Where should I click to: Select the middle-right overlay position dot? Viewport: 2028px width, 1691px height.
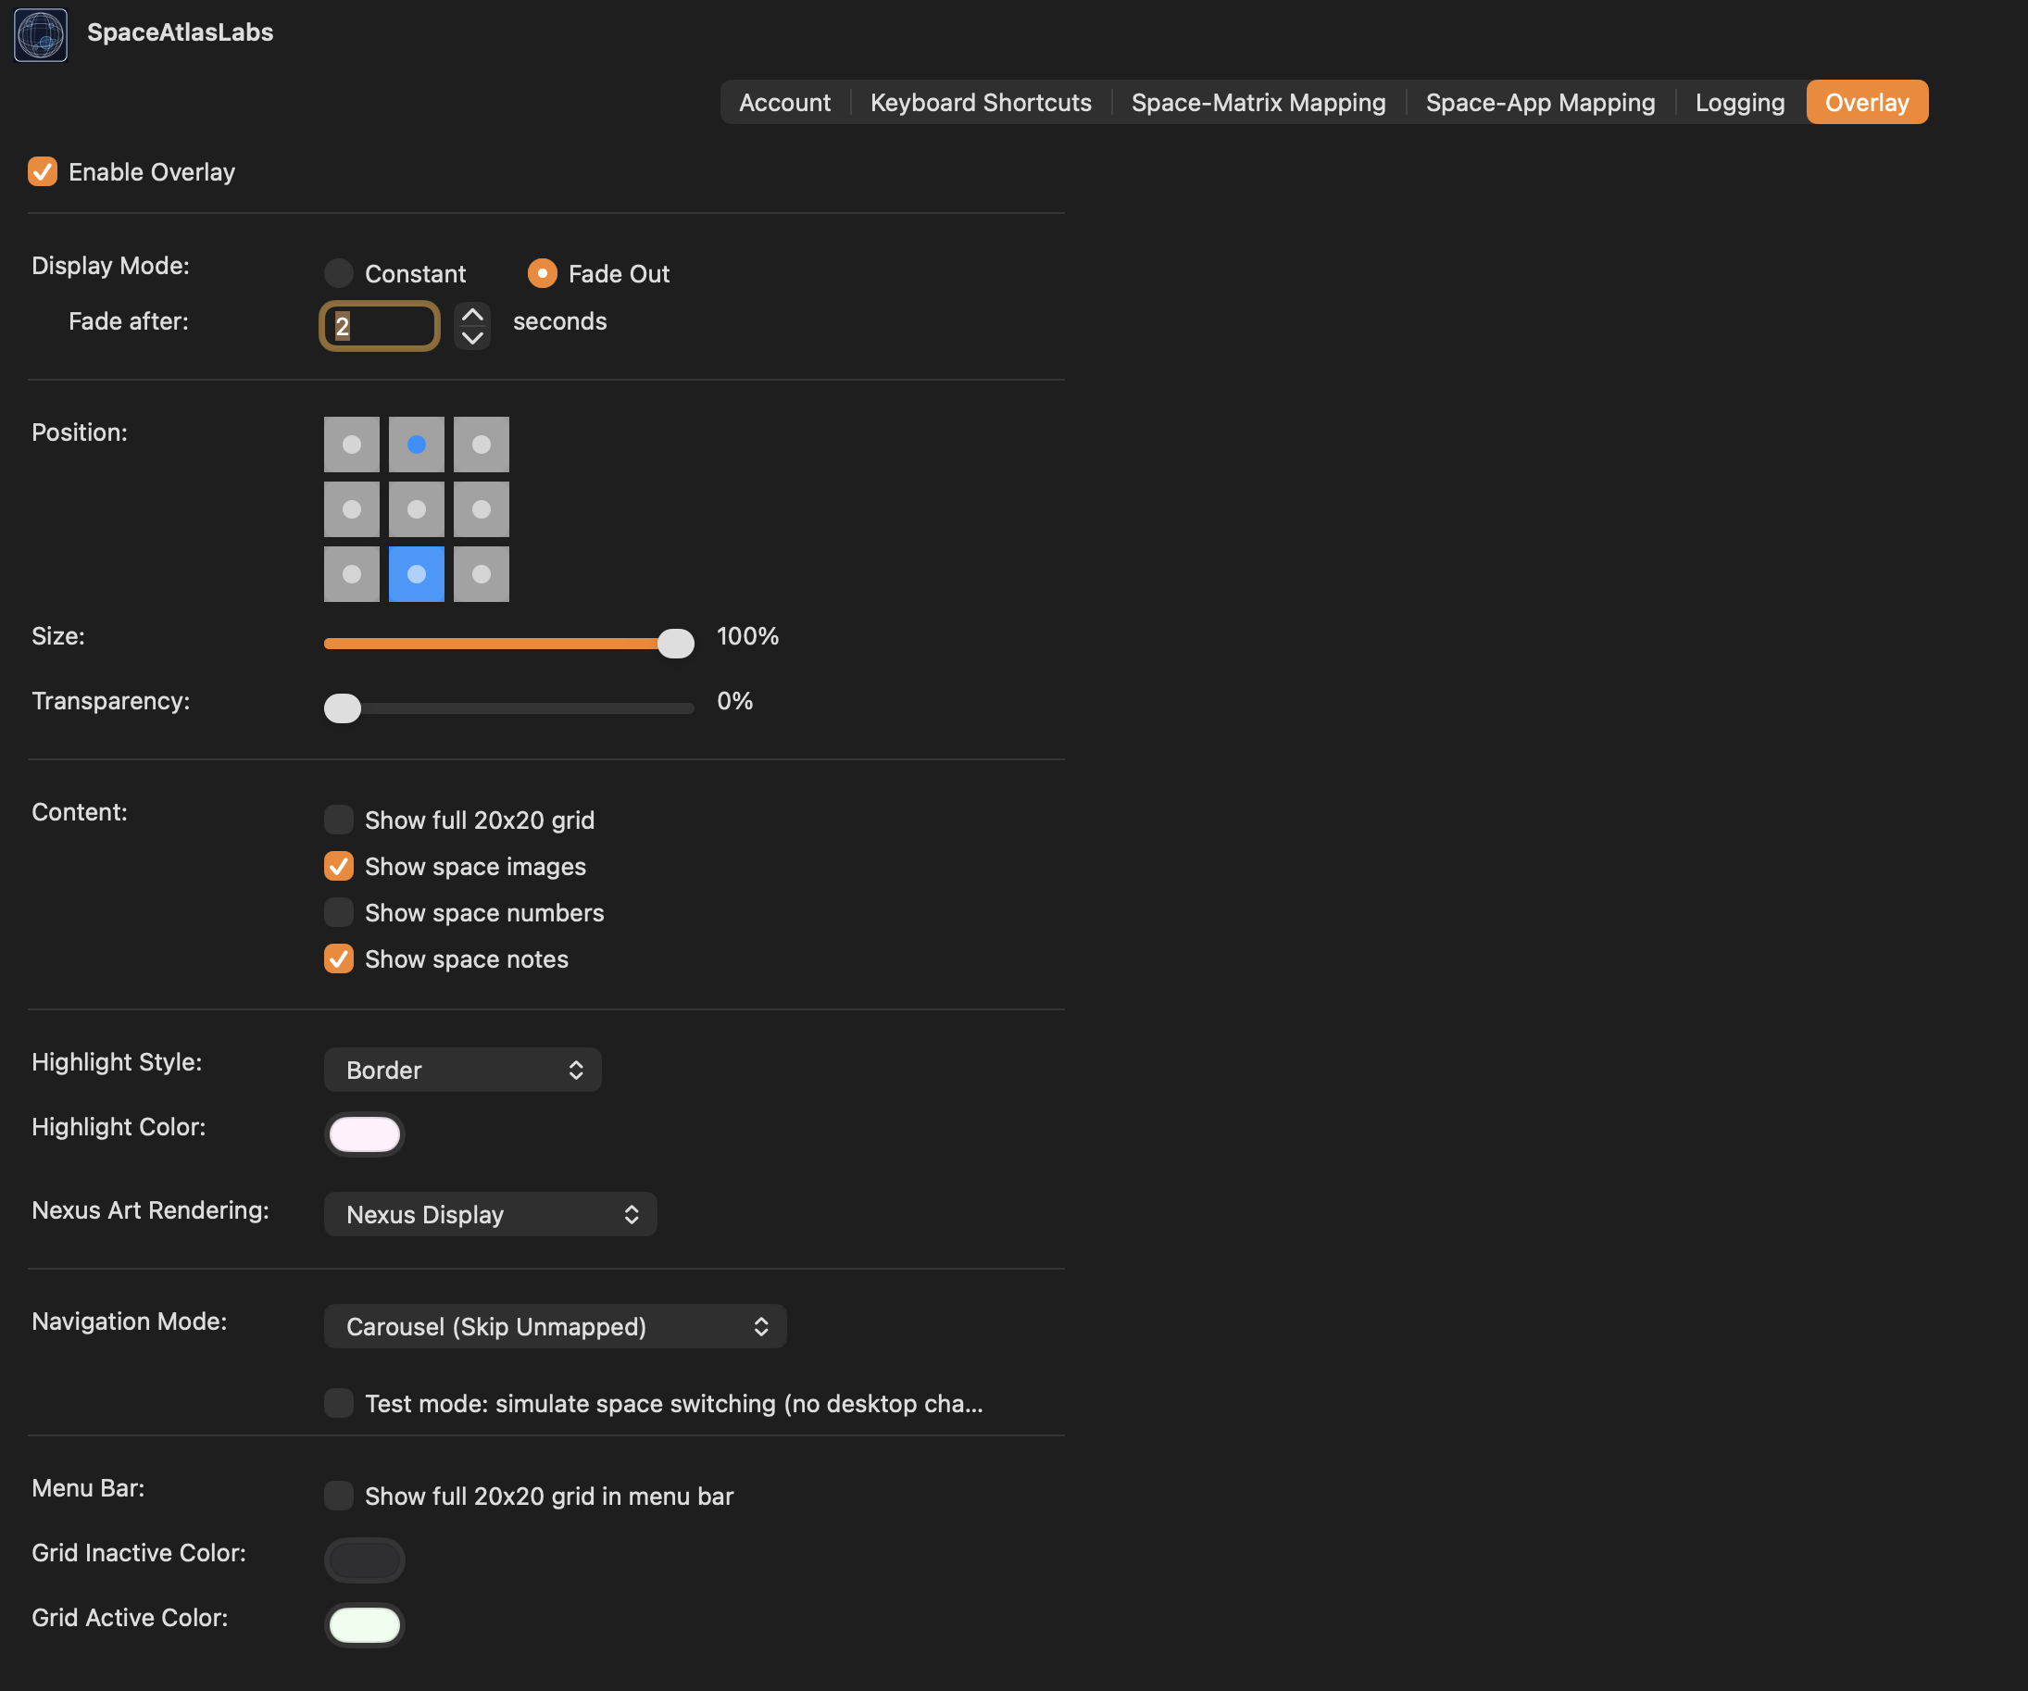tap(481, 509)
